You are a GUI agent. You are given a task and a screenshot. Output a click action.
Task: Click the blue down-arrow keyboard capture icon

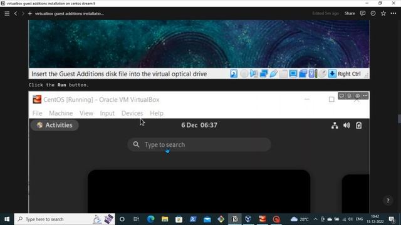[332, 74]
